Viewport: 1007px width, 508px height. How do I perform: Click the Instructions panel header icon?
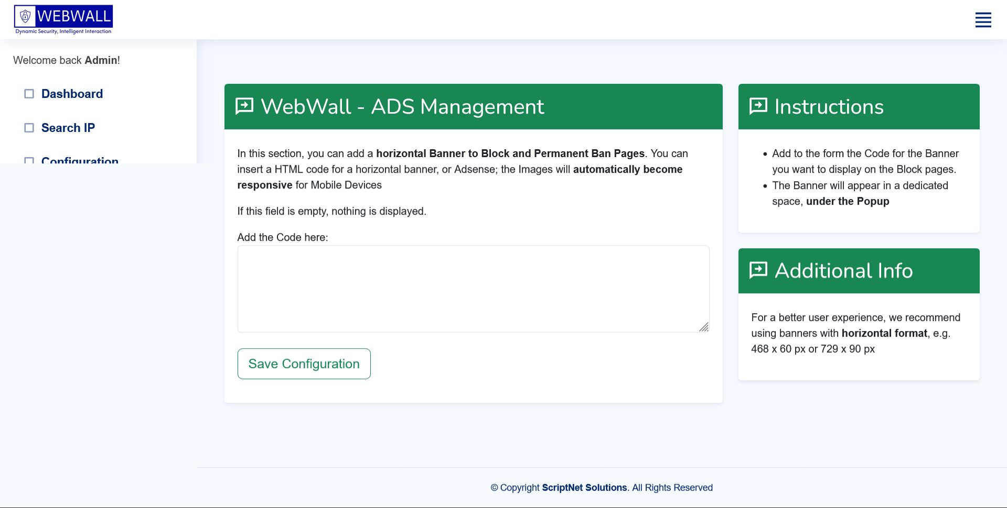pyautogui.click(x=758, y=106)
